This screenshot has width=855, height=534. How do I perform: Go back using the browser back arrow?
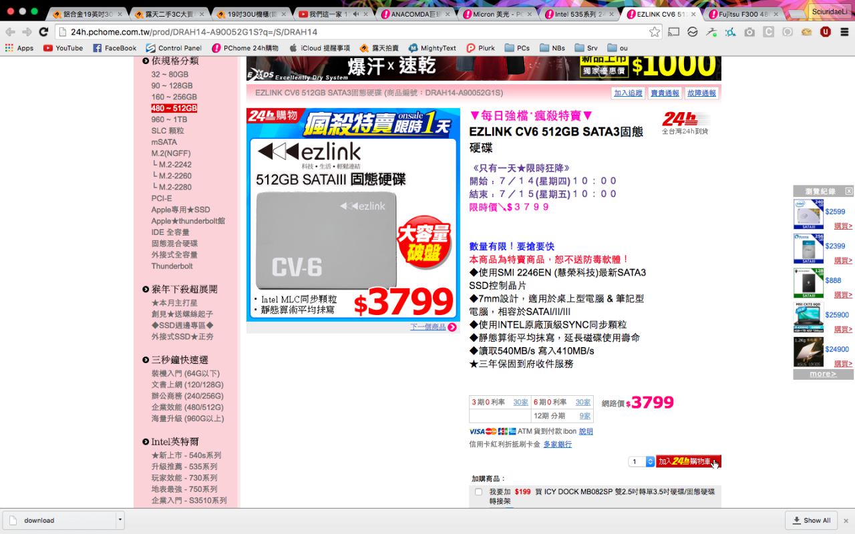pos(10,31)
